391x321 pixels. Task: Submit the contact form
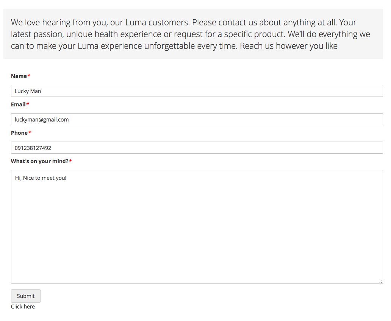pyautogui.click(x=26, y=296)
